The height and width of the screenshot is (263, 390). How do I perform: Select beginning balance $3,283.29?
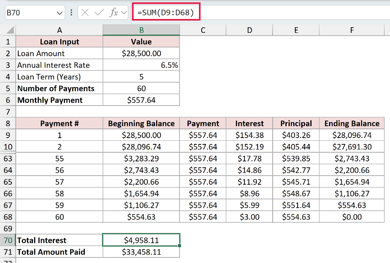pos(141,158)
